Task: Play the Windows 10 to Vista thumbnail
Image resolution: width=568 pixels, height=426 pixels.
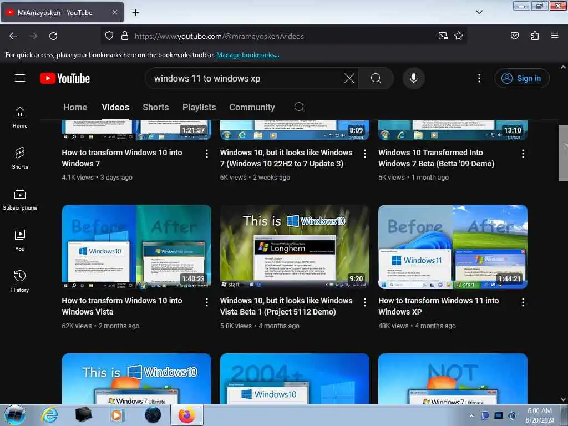Action: [x=136, y=247]
